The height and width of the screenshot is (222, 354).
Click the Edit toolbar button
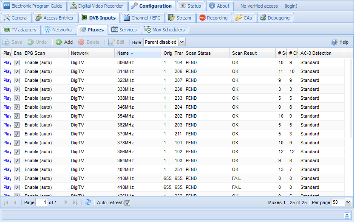[x=116, y=42]
